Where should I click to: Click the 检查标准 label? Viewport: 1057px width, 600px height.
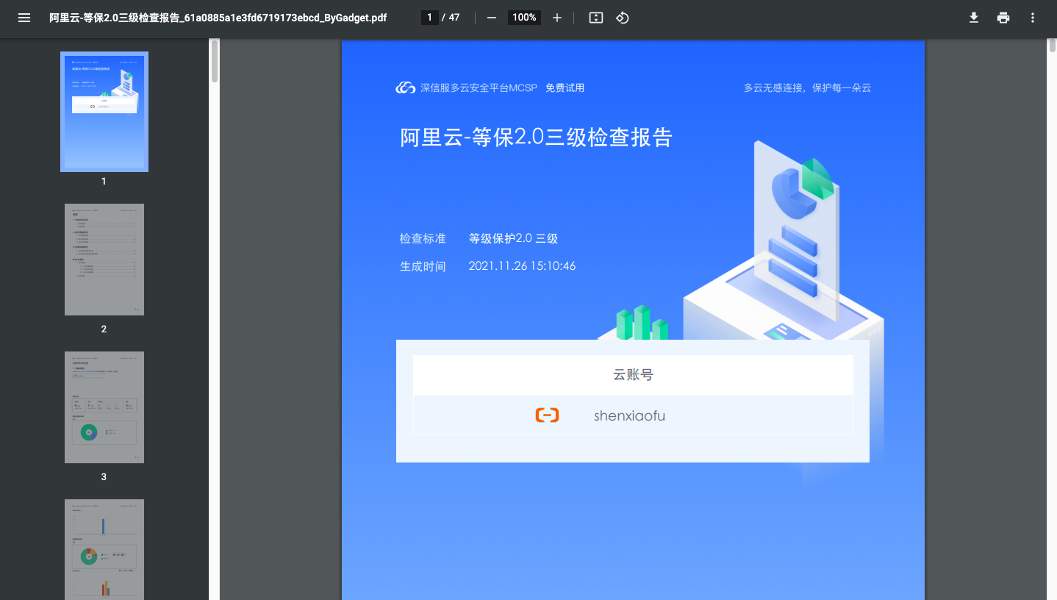423,239
